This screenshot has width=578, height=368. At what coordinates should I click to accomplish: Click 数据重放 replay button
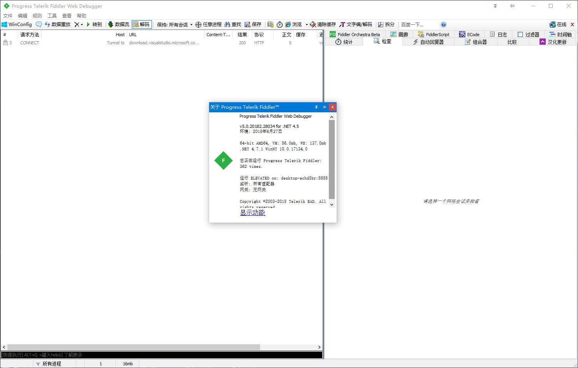click(x=58, y=24)
